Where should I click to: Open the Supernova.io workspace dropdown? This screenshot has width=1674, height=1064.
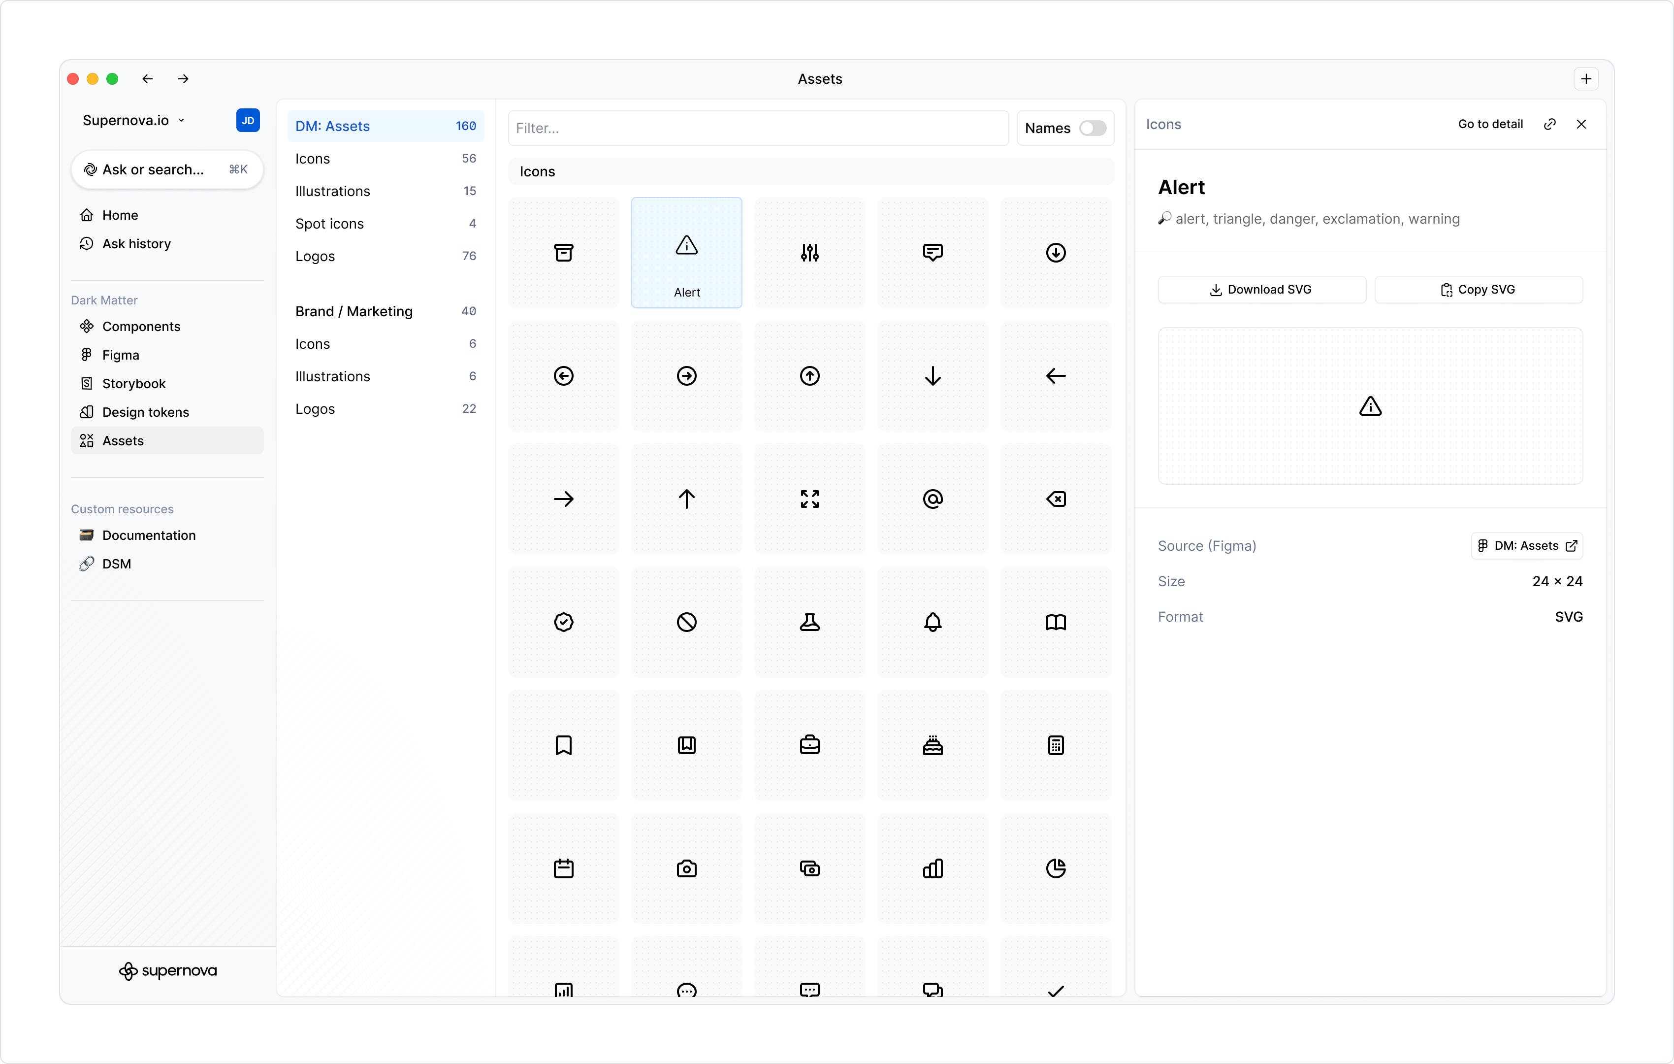pyautogui.click(x=133, y=120)
